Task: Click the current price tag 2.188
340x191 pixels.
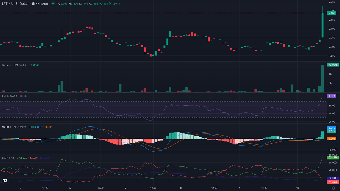Action: tap(332, 13)
